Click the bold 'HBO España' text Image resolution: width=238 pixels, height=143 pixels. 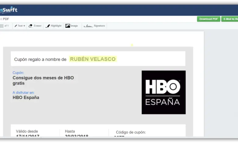tap(26, 97)
